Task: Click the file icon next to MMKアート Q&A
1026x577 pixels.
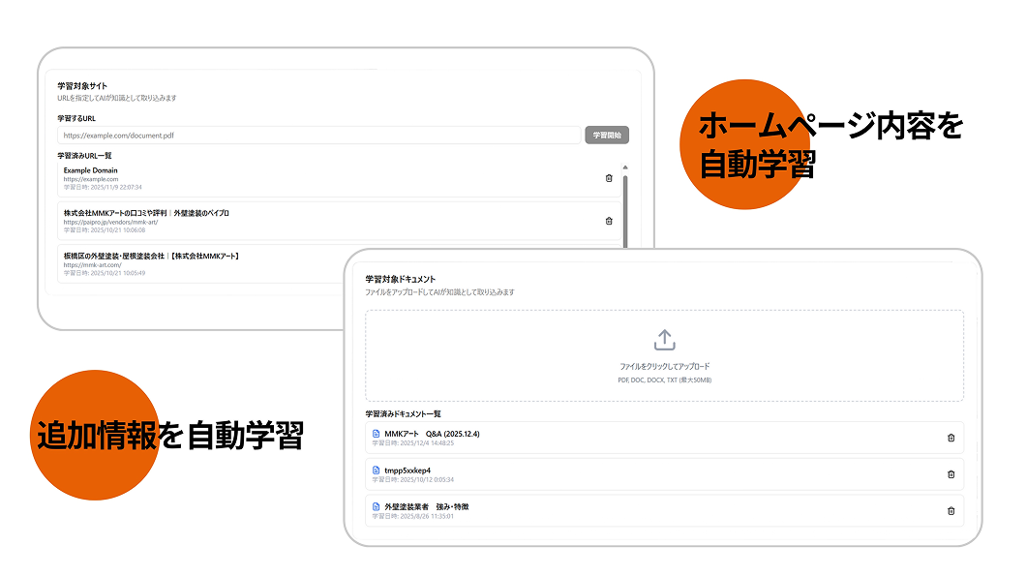Action: tap(374, 433)
